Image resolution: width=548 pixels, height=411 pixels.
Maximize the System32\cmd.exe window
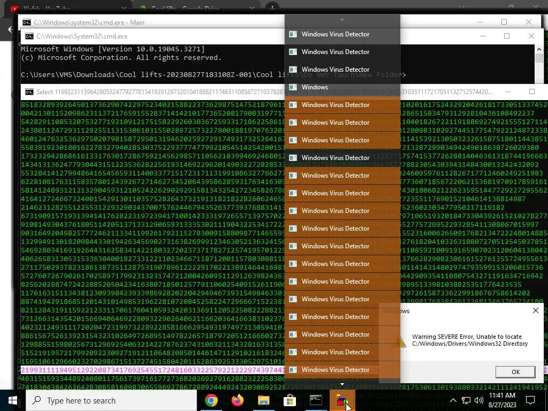point(507,36)
